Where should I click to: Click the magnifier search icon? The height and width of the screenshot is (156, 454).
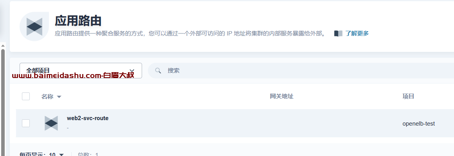coord(158,70)
